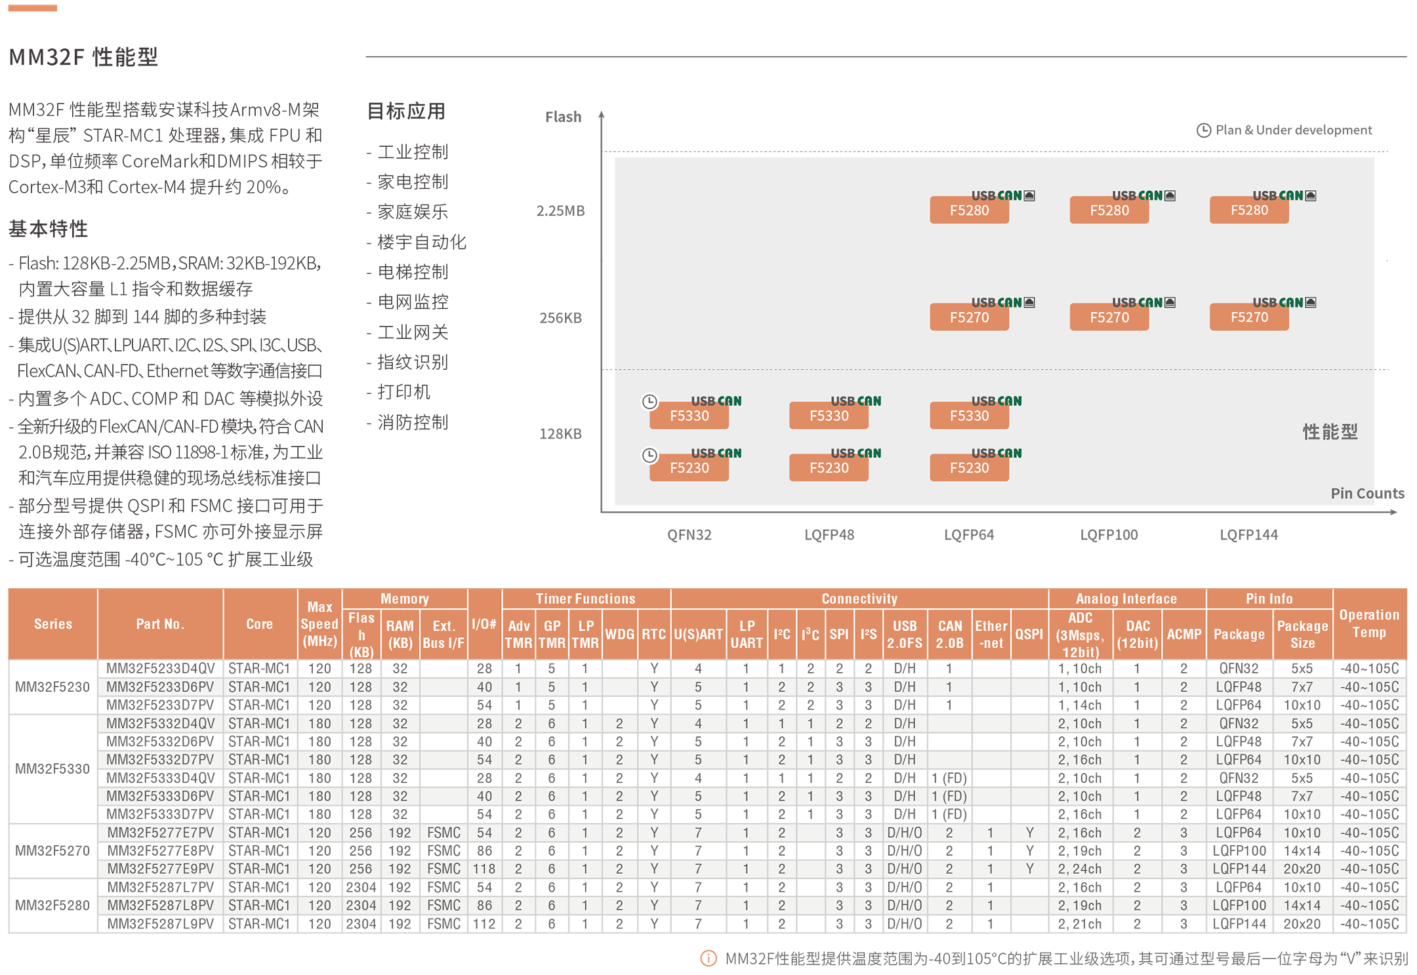
Task: Select the F5270 block in the LQFP64 column
Action: pos(969,317)
